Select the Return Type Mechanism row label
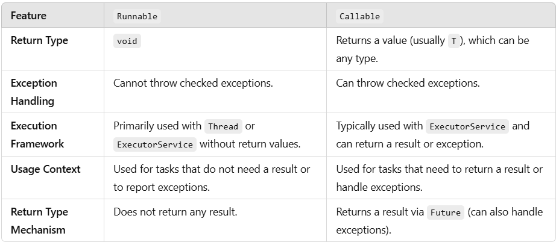This screenshot has width=559, height=245. (x=39, y=221)
